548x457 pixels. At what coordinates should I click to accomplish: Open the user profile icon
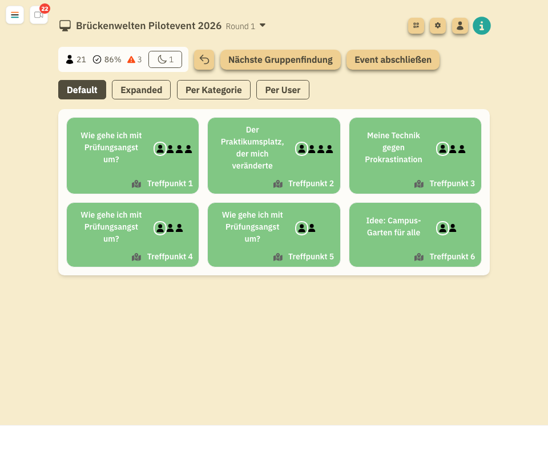pos(460,26)
